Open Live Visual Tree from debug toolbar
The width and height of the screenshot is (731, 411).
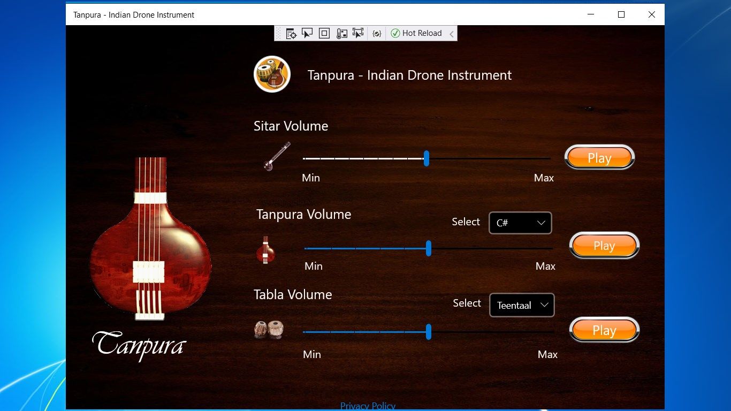click(x=291, y=33)
